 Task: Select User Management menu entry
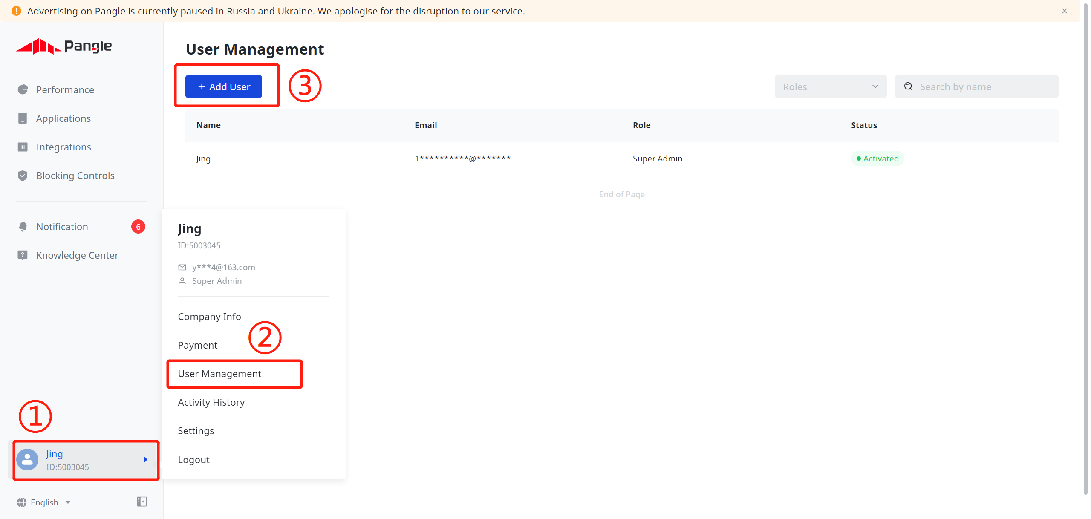219,374
